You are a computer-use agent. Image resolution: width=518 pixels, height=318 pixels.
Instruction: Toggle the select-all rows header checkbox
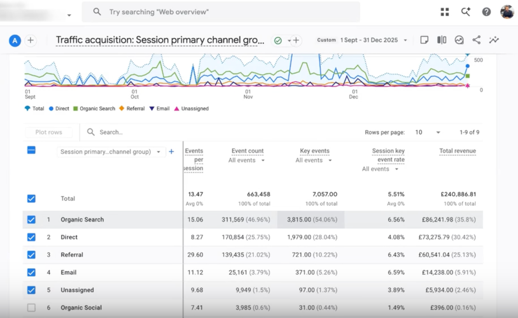pos(31,150)
